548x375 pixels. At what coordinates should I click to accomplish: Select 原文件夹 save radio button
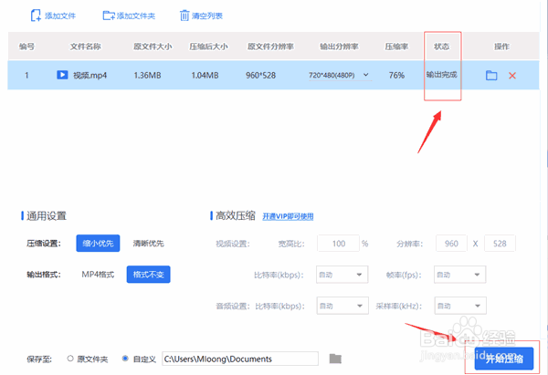click(70, 359)
